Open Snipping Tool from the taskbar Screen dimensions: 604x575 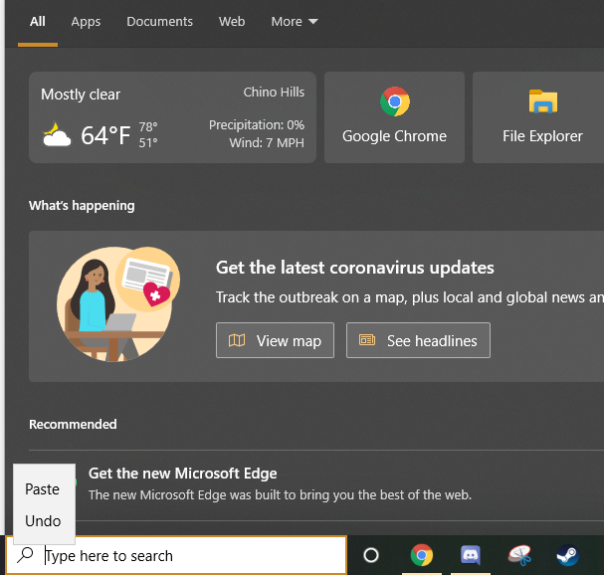[x=519, y=555]
